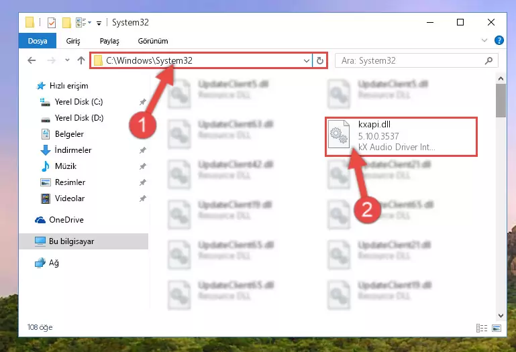
Task: Click the pin icon beside Müzik
Action: [142, 166]
